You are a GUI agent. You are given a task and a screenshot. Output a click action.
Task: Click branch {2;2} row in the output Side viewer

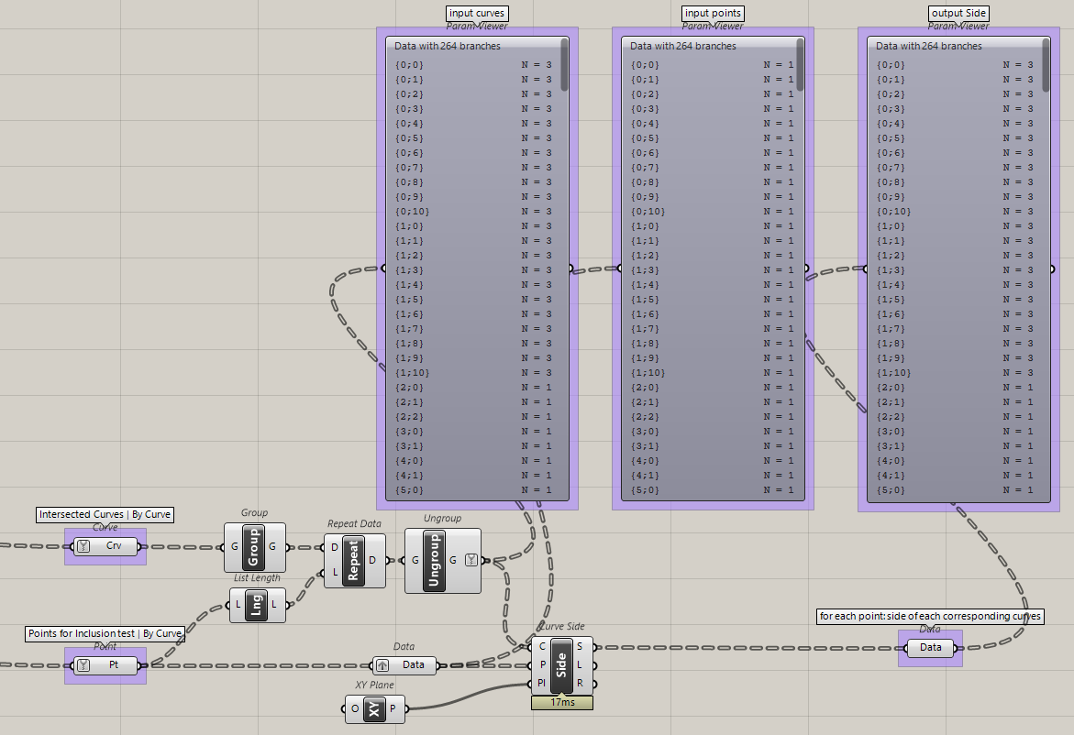pos(955,417)
